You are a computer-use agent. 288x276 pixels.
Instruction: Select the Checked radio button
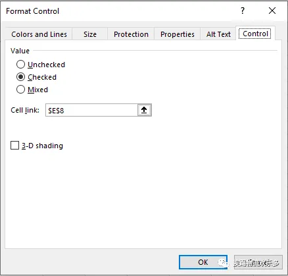click(20, 77)
